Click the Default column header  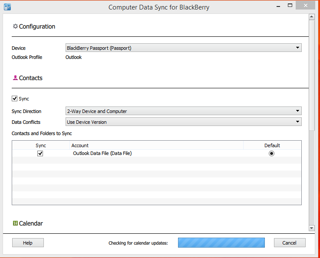(x=272, y=145)
